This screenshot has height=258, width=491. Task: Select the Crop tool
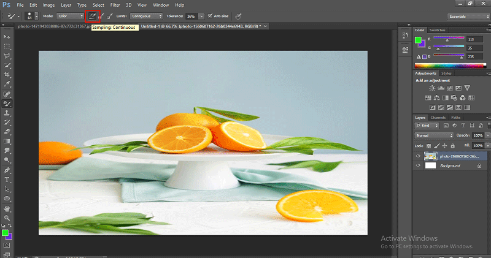[7, 75]
